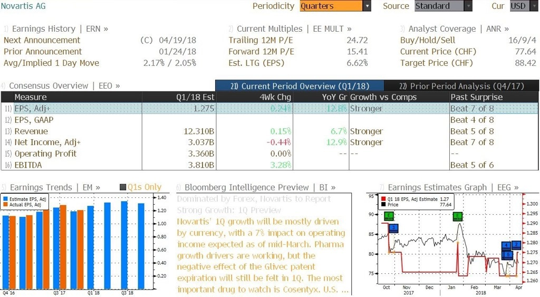Click the green E marker near January

(x=458, y=216)
